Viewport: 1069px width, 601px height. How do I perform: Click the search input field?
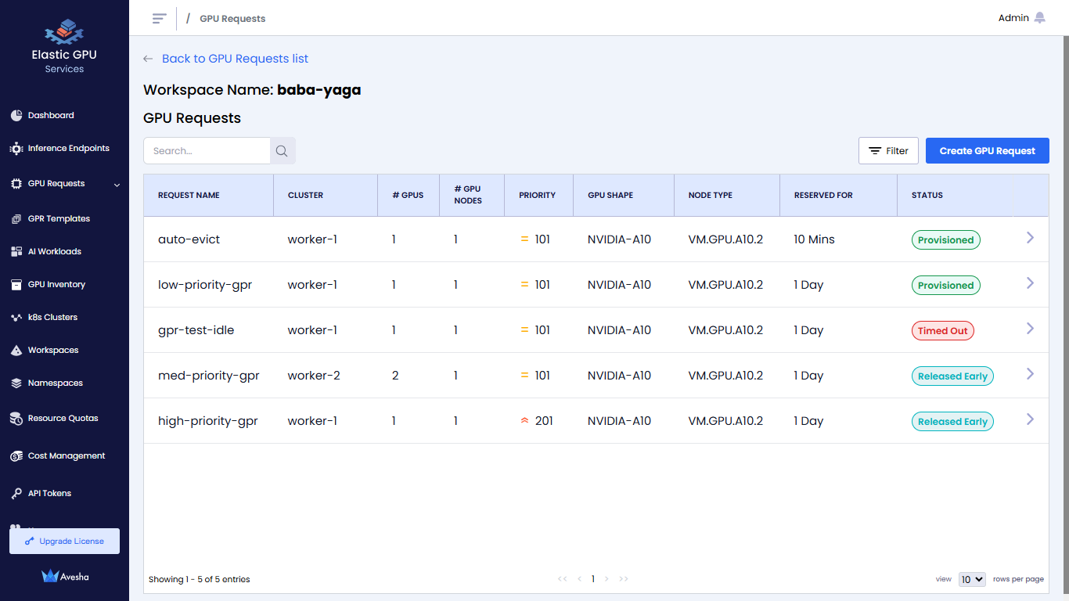[x=207, y=151]
